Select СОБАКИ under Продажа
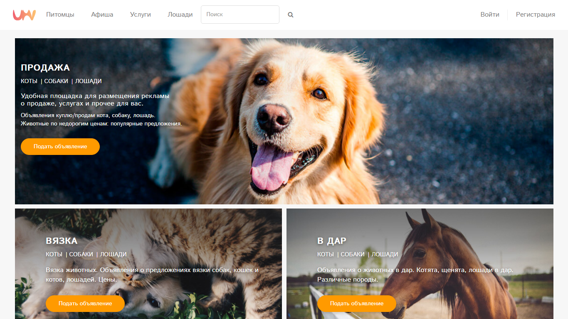The image size is (568, 319). tap(56, 81)
